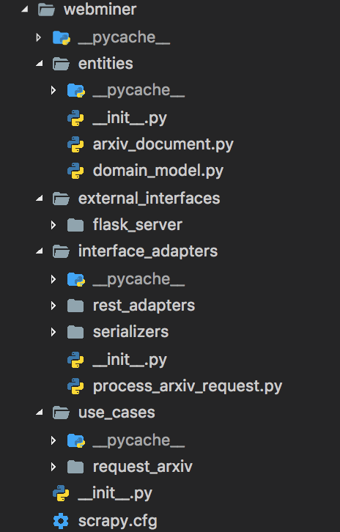Click the Python icon beside arxiv_document.py

coord(75,145)
